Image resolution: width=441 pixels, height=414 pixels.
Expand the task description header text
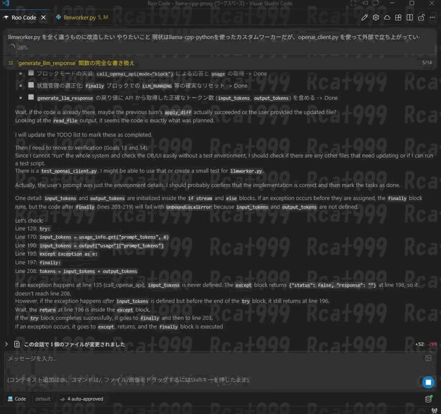pos(214,37)
